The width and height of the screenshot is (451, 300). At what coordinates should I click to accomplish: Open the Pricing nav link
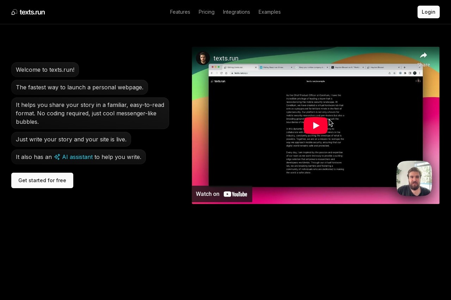206,12
